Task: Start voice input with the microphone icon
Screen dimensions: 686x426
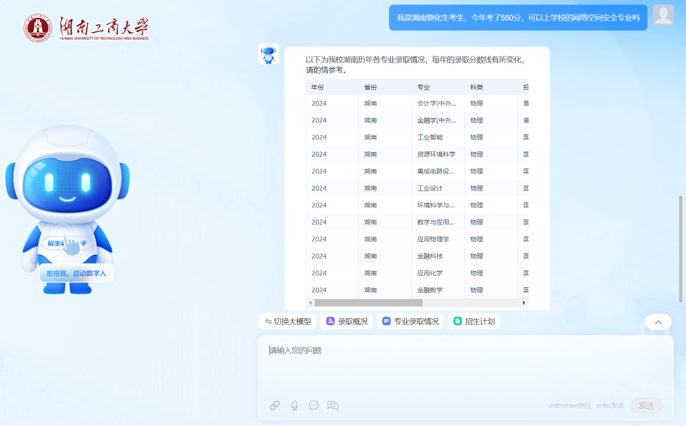Action: click(294, 405)
